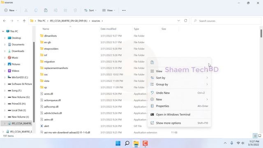
Task: Sort by the Type column header
Action: 136,29
